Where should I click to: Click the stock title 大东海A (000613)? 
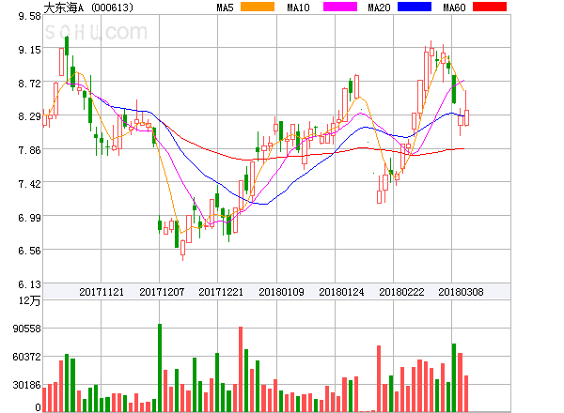tap(88, 8)
